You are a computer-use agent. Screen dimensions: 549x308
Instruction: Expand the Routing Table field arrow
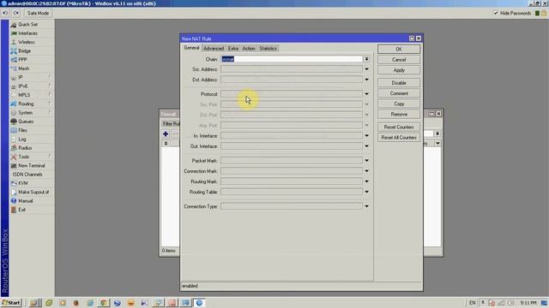366,192
